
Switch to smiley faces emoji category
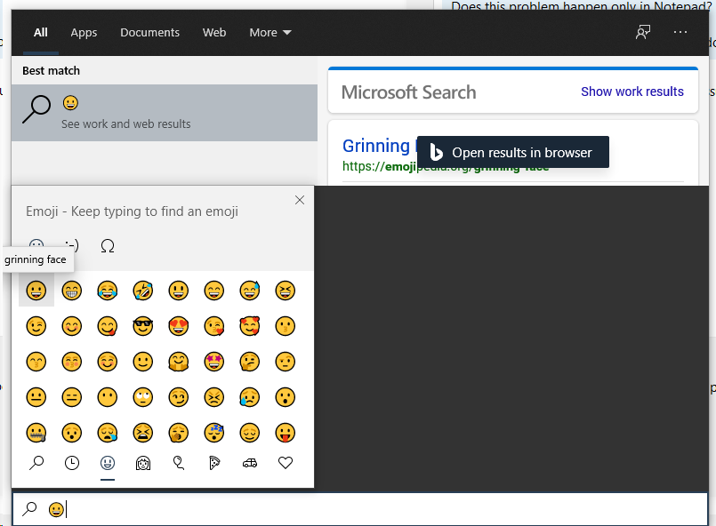pyautogui.click(x=108, y=463)
